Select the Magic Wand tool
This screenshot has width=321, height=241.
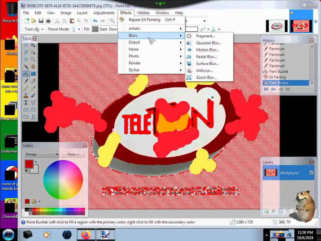[x=26, y=67]
